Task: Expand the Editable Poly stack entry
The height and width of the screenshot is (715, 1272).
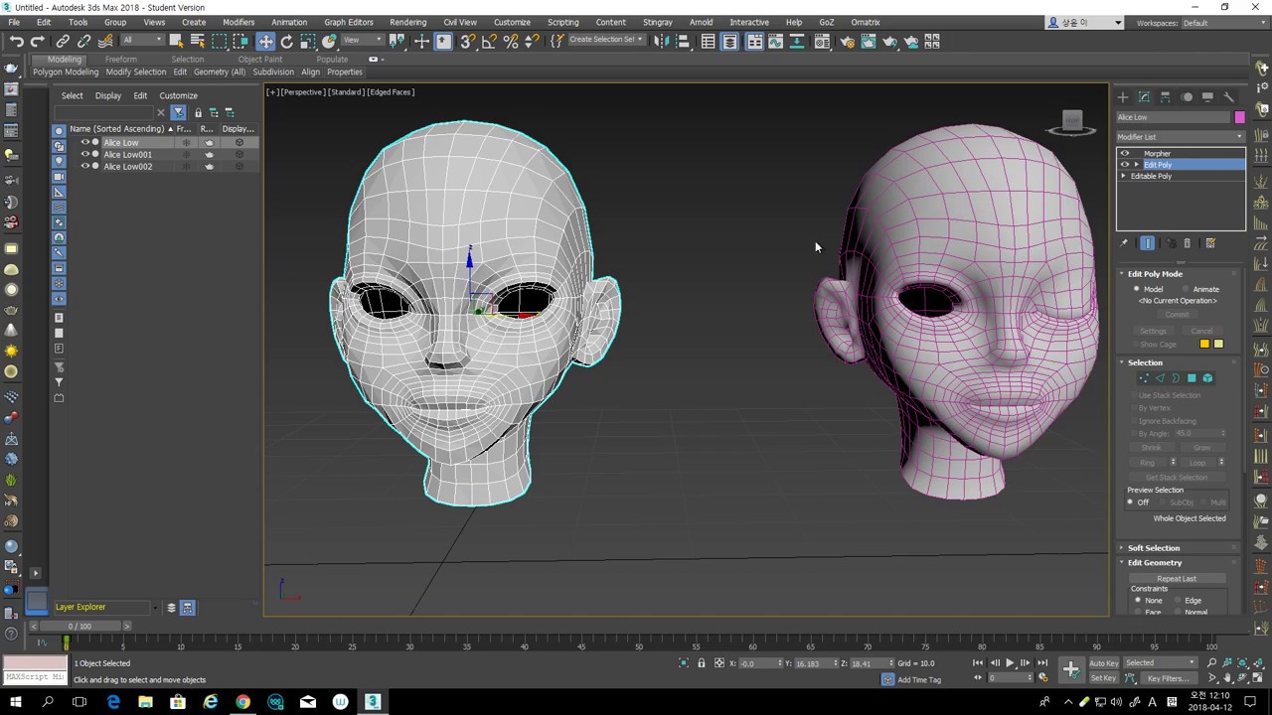Action: click(x=1124, y=177)
